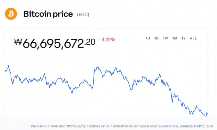
Task: Click the orange Bitcoin logo icon
Action: (11, 14)
